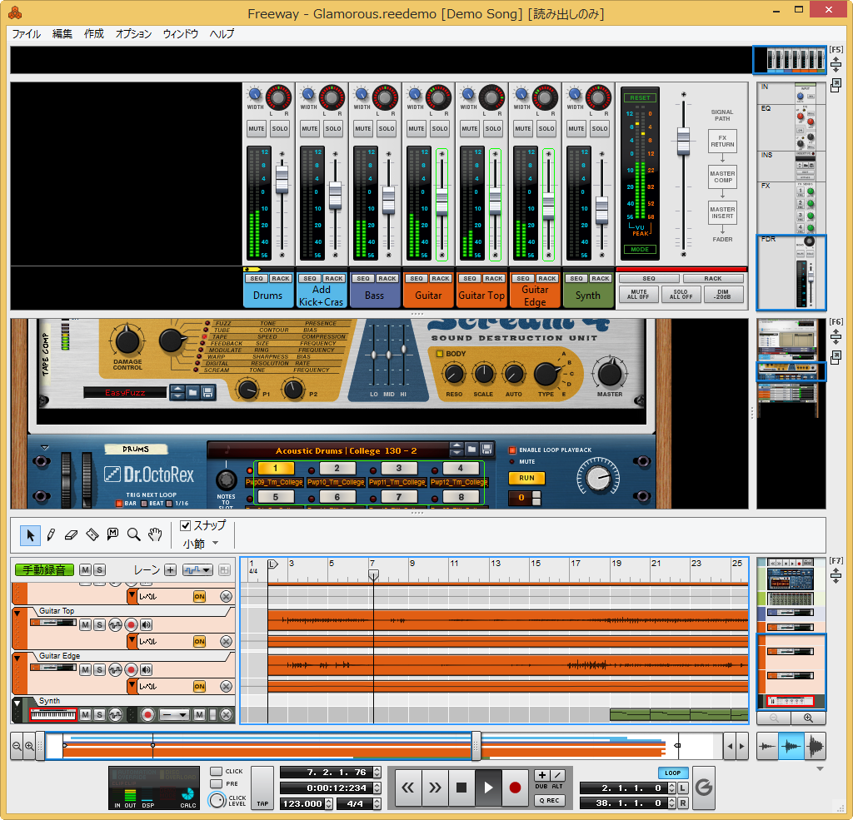Click RESET on the master meter
853x820 pixels.
click(x=640, y=98)
